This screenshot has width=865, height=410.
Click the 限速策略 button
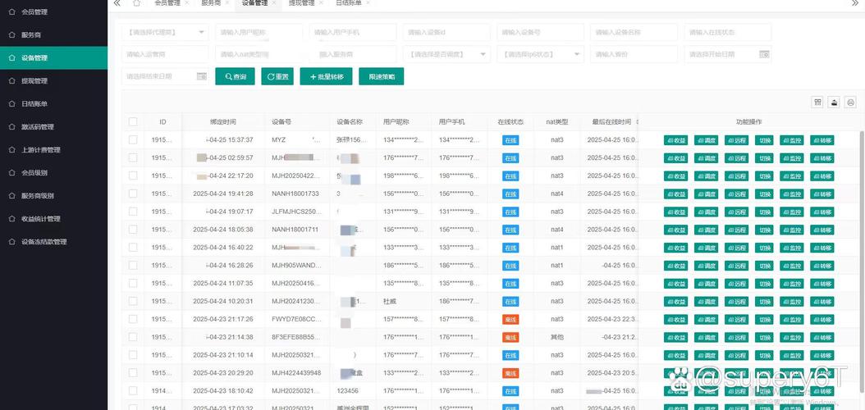tap(381, 76)
